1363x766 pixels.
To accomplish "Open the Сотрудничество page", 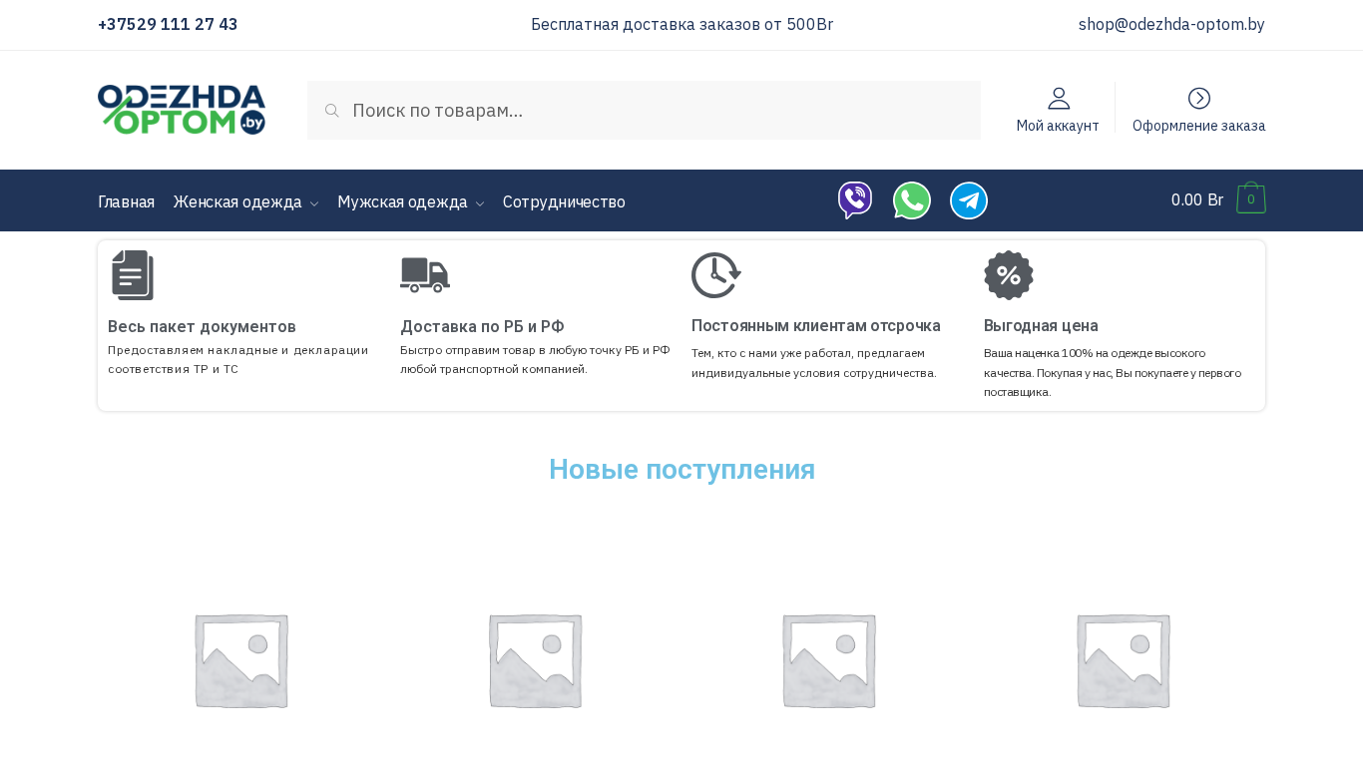I will pos(564,201).
